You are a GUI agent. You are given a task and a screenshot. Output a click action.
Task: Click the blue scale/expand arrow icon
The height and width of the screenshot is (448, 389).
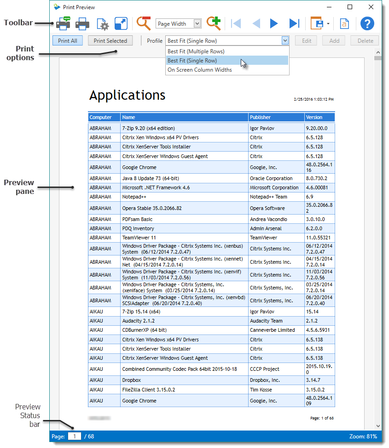[121, 23]
